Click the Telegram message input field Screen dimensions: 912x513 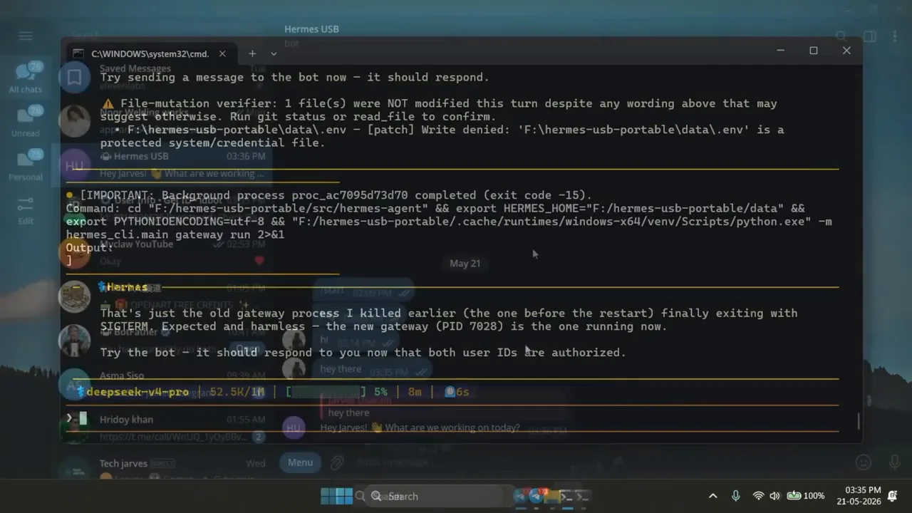click(x=598, y=462)
